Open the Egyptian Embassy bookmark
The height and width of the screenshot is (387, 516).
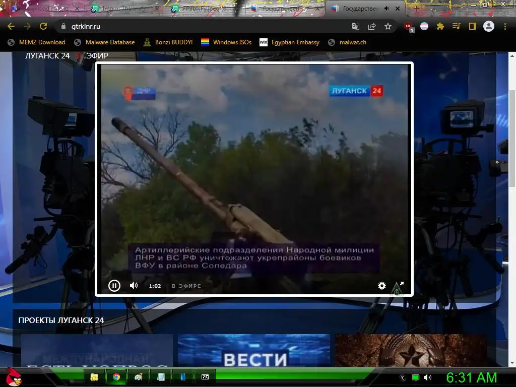pos(290,42)
